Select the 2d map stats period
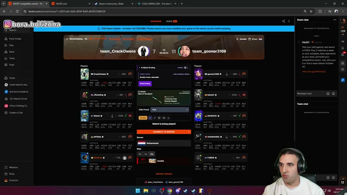347x195 pixels. (140, 154)
